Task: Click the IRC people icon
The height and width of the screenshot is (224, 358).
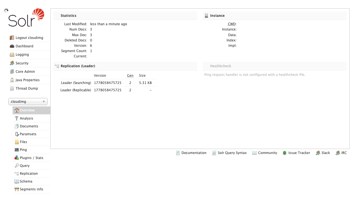Action: click(338, 153)
